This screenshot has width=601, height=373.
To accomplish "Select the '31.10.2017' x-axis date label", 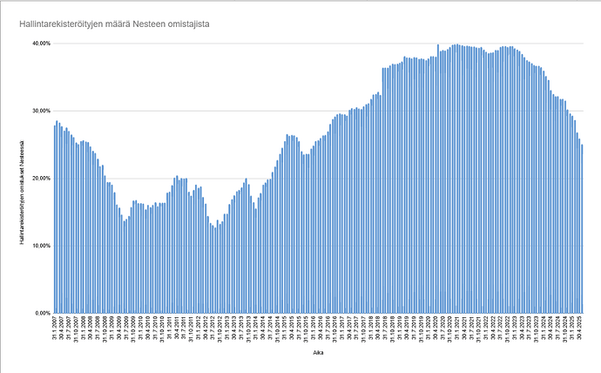I will pyautogui.click(x=364, y=329).
